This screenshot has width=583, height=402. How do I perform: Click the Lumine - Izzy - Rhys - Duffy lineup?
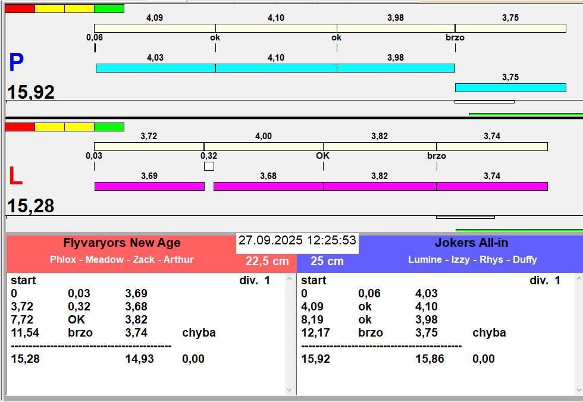tap(472, 259)
